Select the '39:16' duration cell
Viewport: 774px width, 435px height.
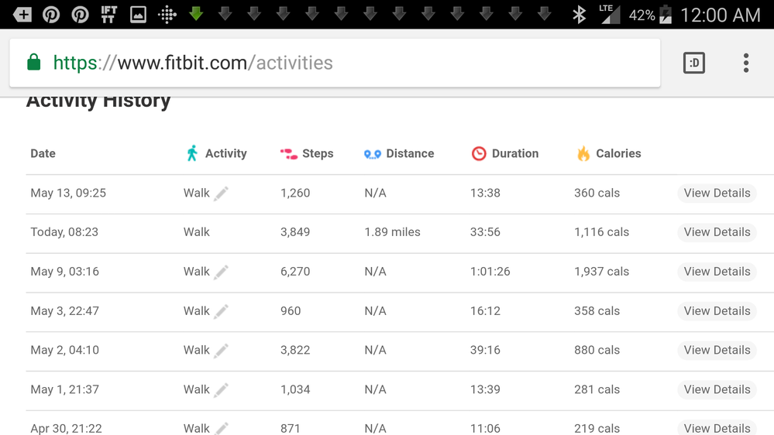[x=485, y=350]
